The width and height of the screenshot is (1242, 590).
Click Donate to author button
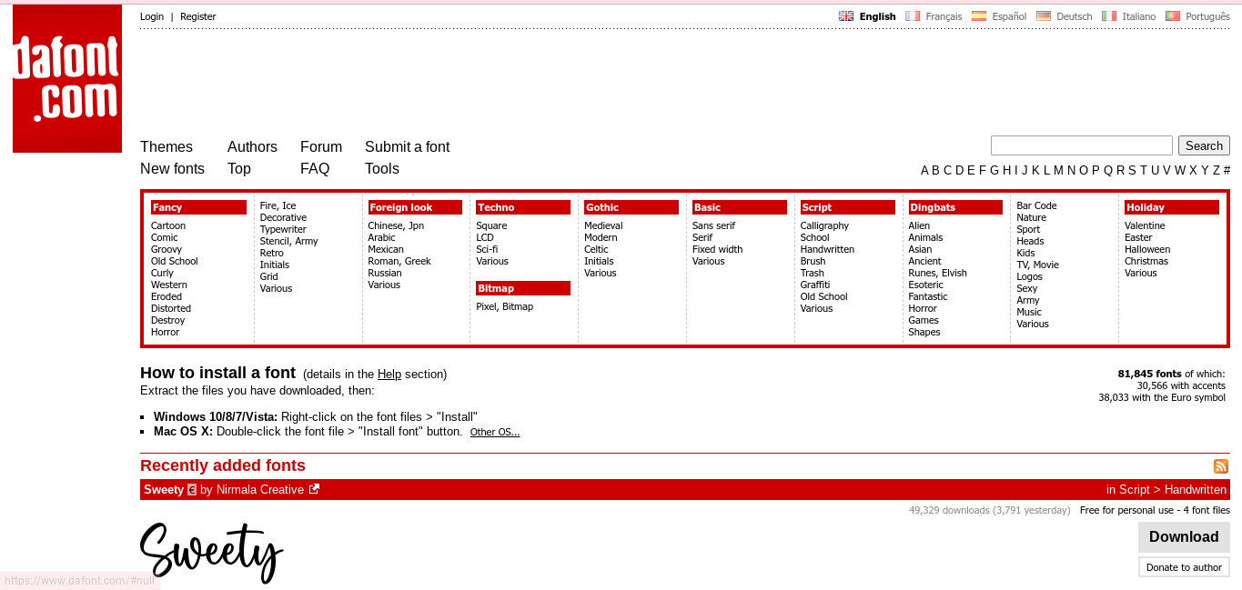point(1184,567)
